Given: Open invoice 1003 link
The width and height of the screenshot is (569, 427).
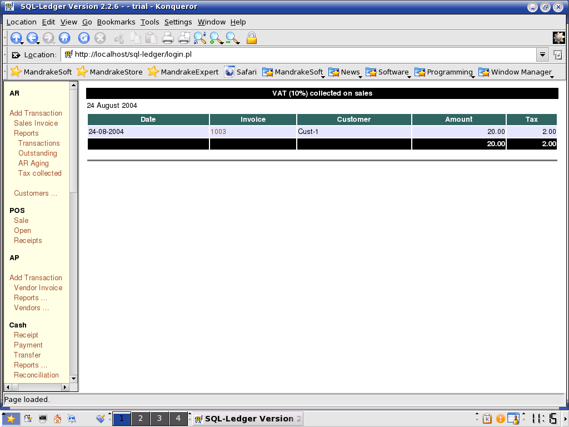Looking at the screenshot, I should (x=218, y=132).
